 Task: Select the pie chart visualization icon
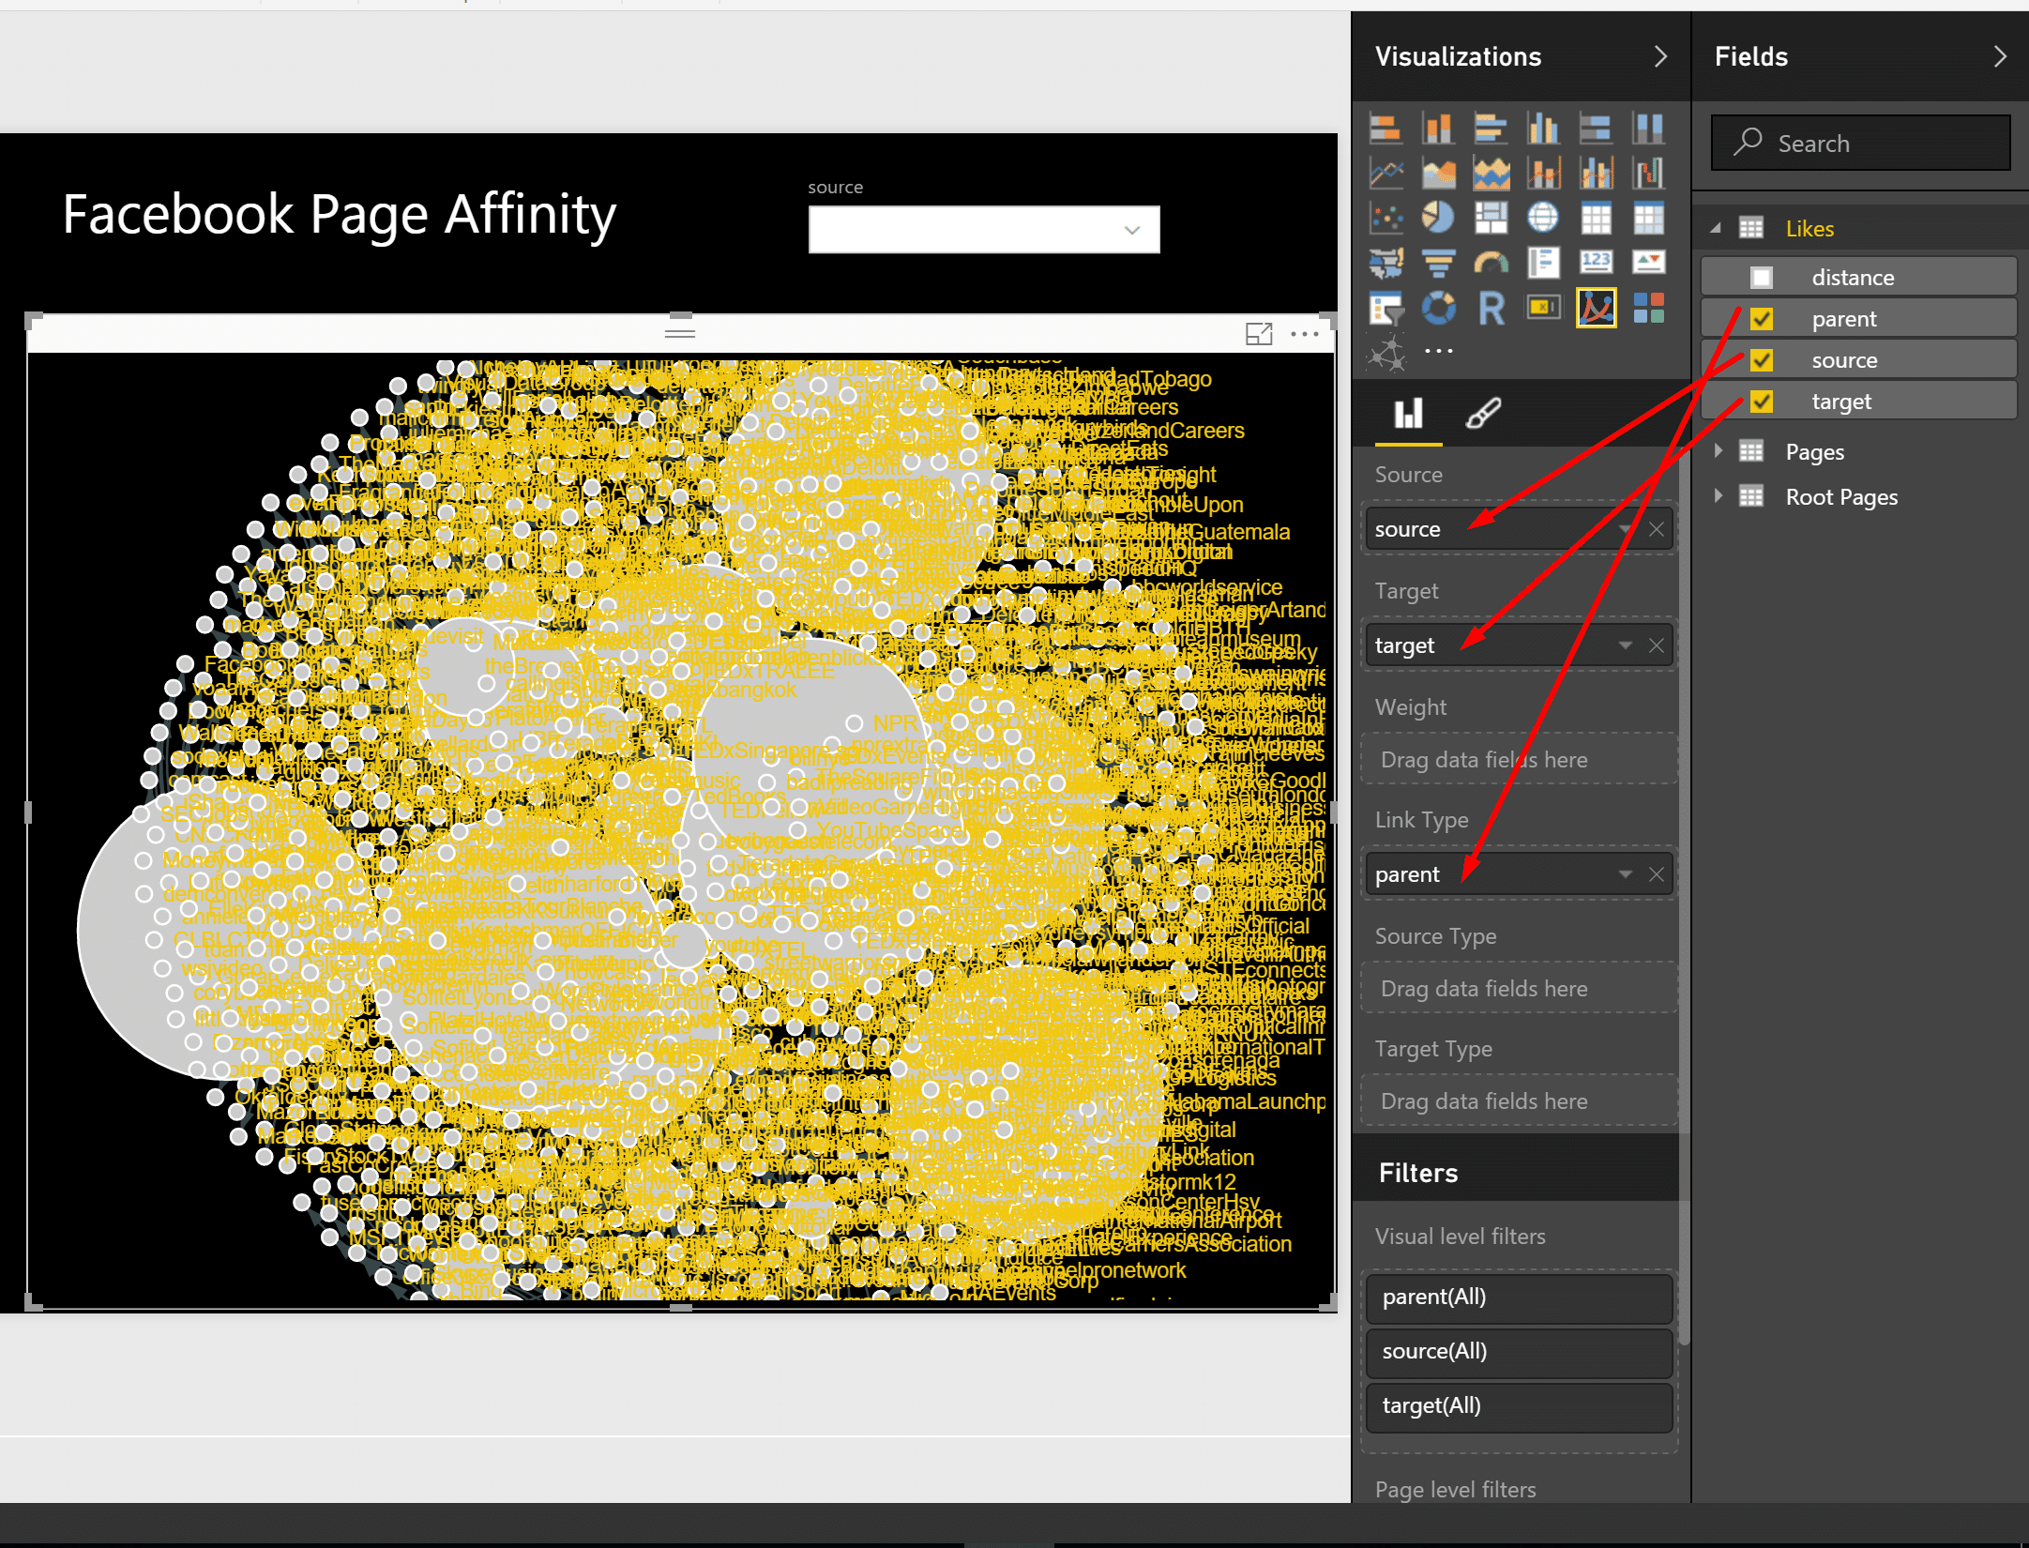point(1437,218)
